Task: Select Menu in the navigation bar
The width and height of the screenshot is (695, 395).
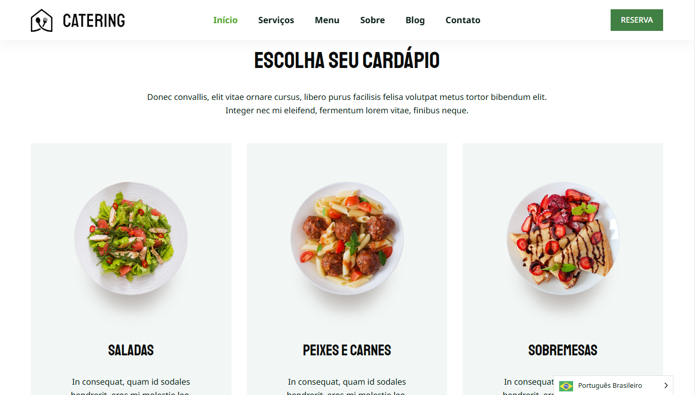Action: tap(327, 20)
